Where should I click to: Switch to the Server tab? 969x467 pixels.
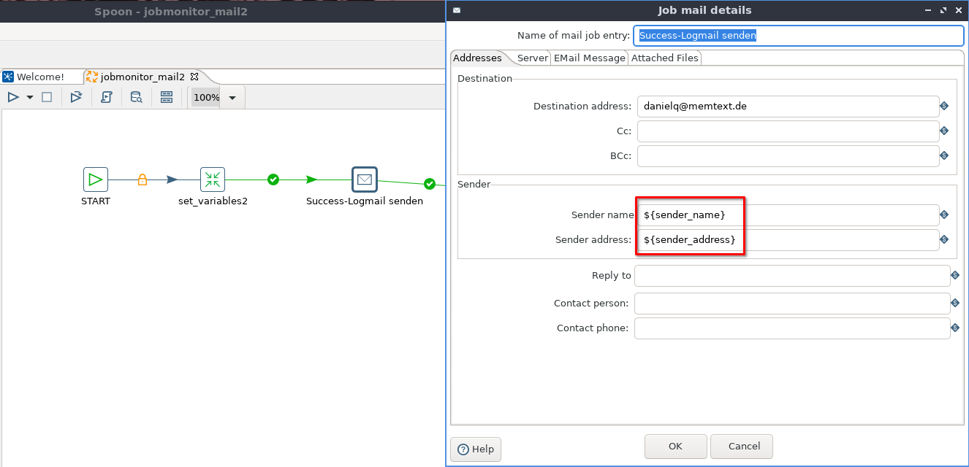click(532, 58)
